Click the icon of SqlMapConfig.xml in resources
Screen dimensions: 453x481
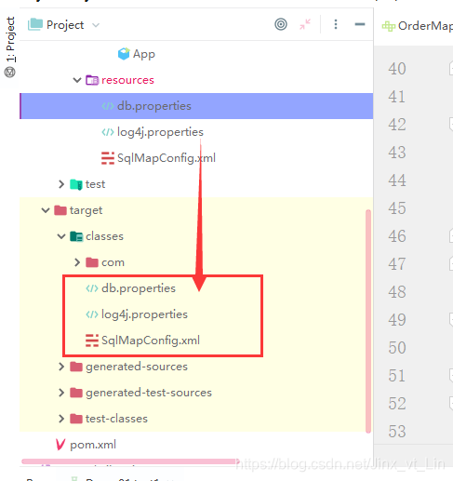[108, 158]
